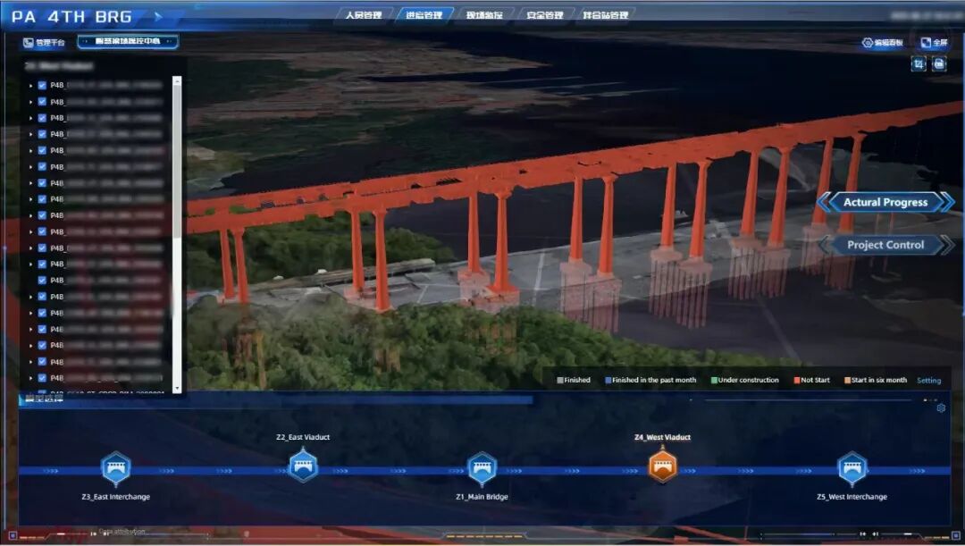
Task: Click the 全屏 label text
Action: [x=940, y=43]
